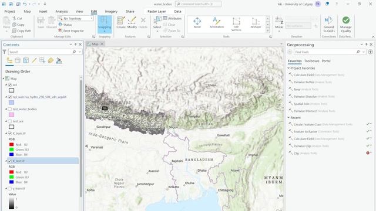Switch to the Portal tab in Geoprocessing
The height and width of the screenshot is (211, 376).
pyautogui.click(x=326, y=61)
